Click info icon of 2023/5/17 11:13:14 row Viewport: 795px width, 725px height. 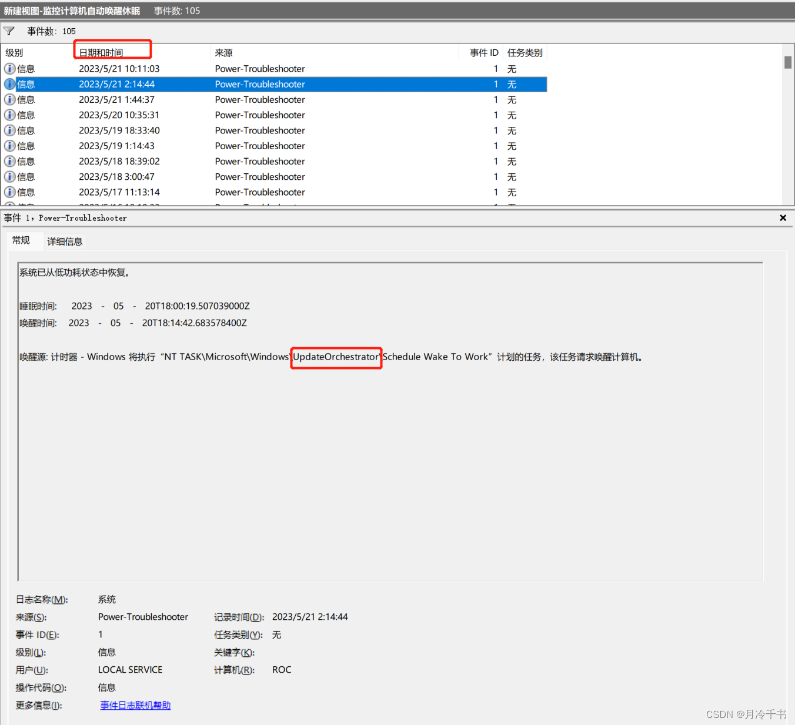[x=10, y=192]
